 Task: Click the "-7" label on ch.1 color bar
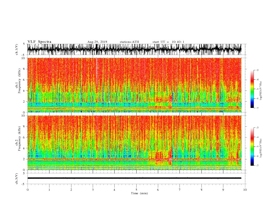pyautogui.click(x=257, y=108)
